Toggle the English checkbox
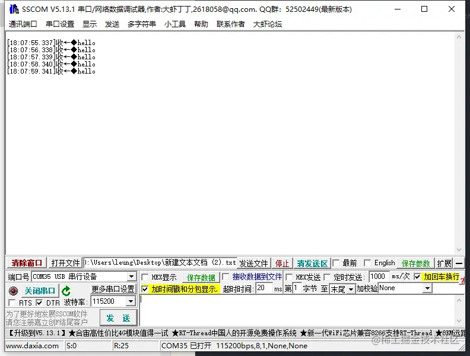 pyautogui.click(x=367, y=263)
